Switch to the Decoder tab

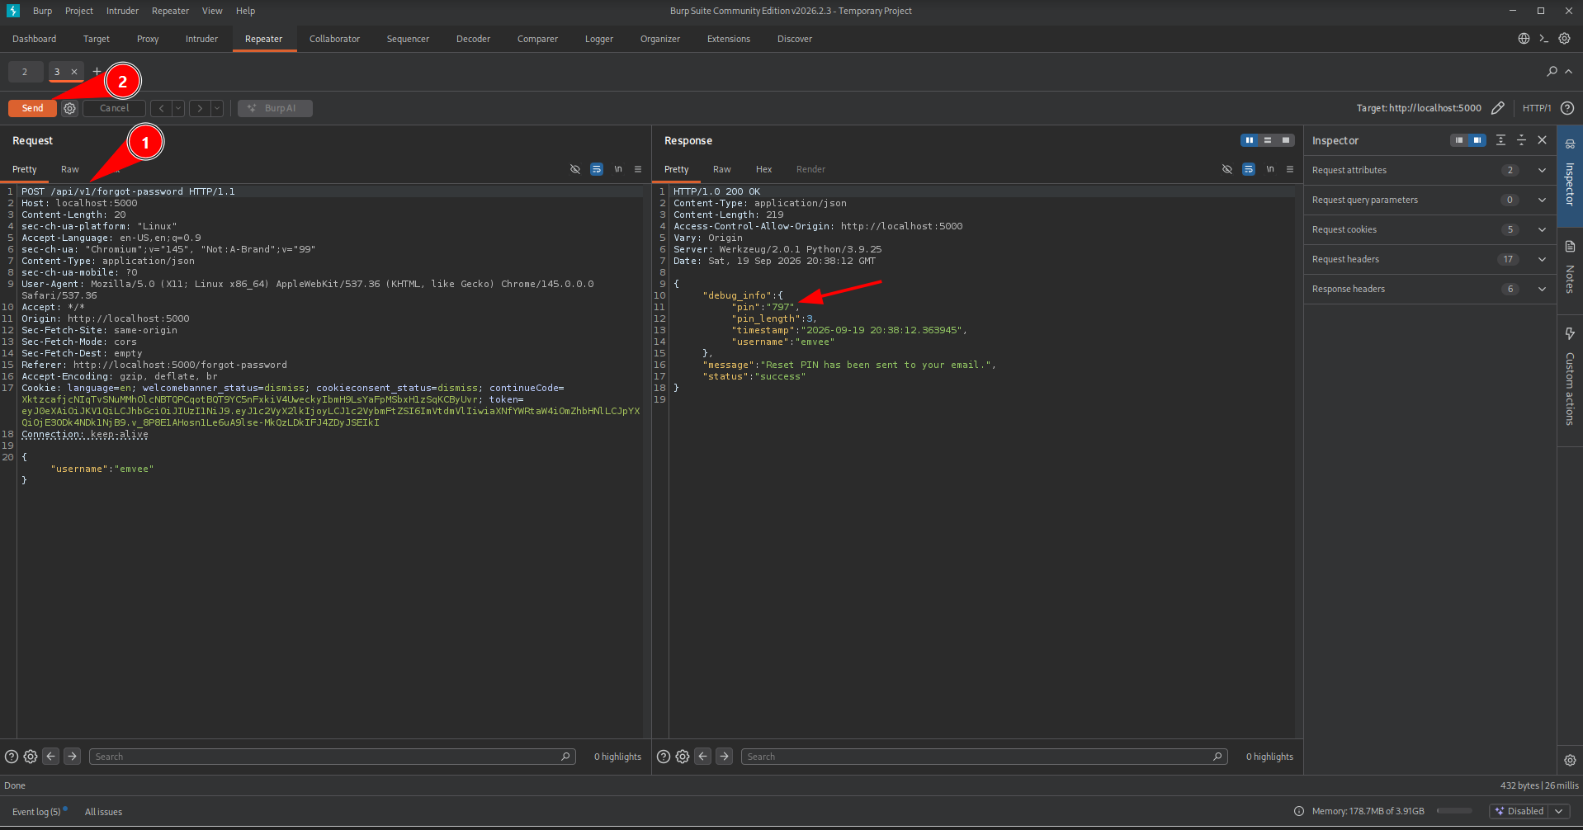pos(473,39)
